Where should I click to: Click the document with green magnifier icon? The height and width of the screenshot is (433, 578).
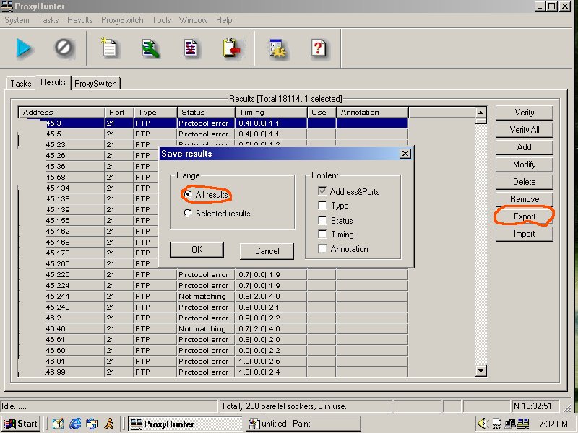[150, 48]
